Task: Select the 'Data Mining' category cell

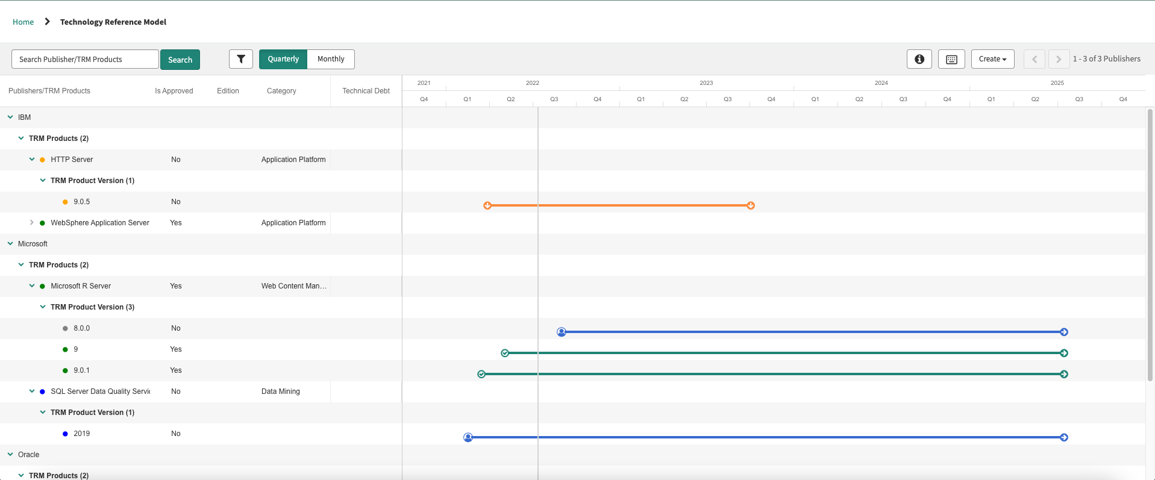Action: click(281, 391)
